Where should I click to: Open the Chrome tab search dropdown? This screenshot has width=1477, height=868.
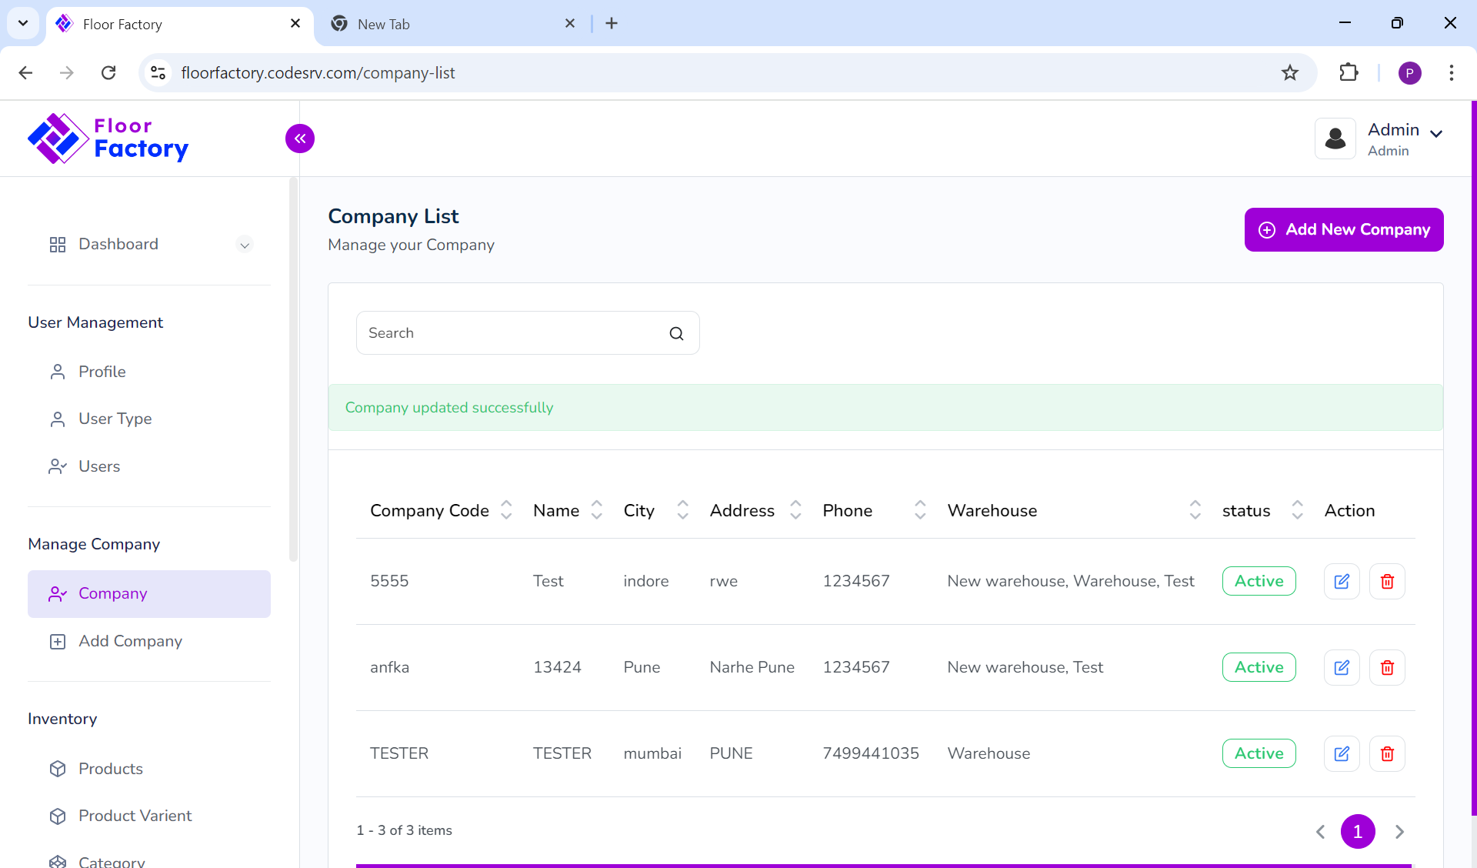coord(23,23)
